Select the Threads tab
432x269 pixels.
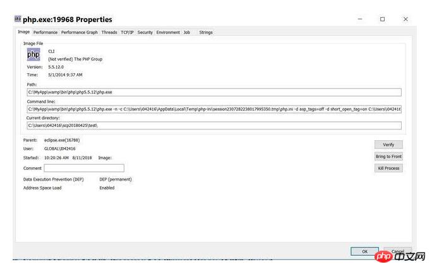pos(109,32)
